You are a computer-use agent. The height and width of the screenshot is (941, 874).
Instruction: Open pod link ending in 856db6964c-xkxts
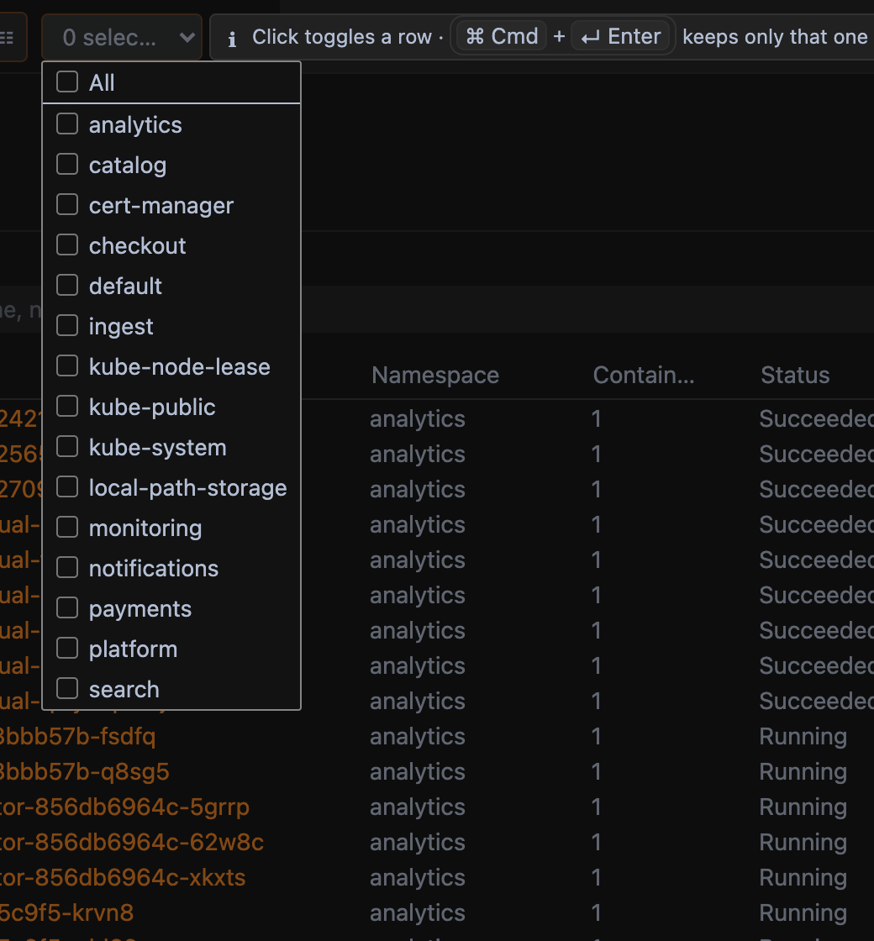point(123,877)
